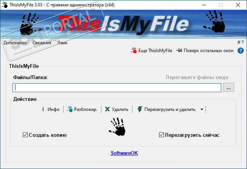Close the ThisIsMyFile window
Screen dimensions: 247x169
click(x=238, y=5)
